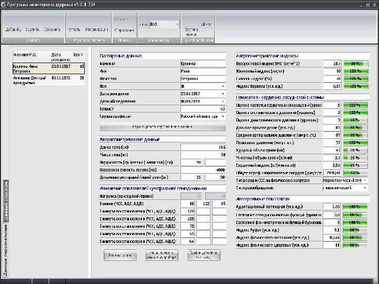
Task: Expand the Пол dropdown
Action: click(222, 86)
